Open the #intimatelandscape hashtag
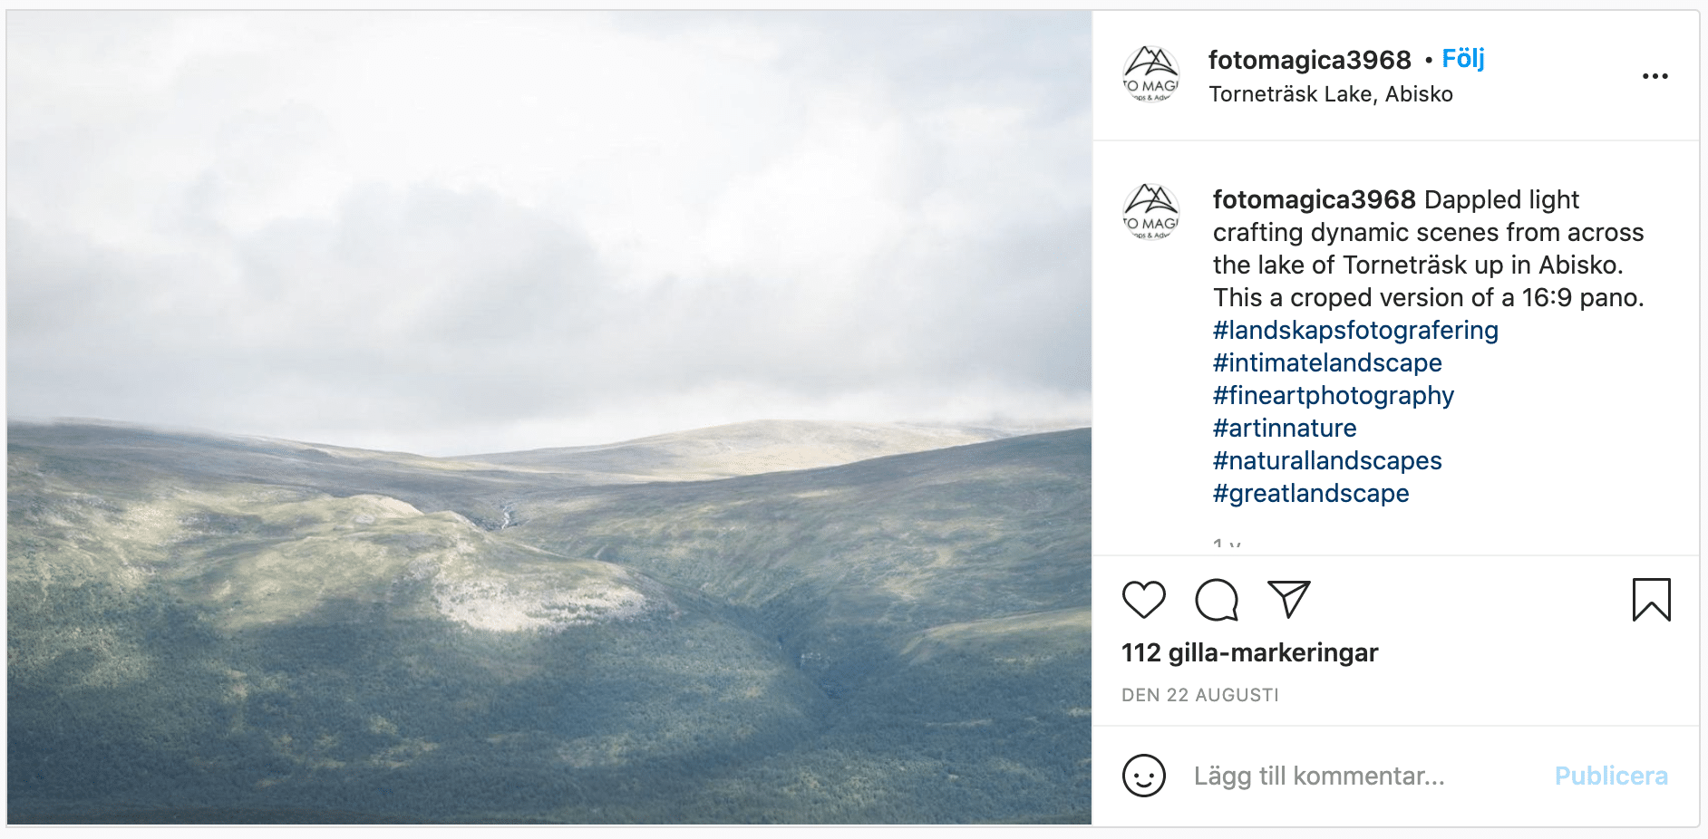1708x839 pixels. point(1327,362)
